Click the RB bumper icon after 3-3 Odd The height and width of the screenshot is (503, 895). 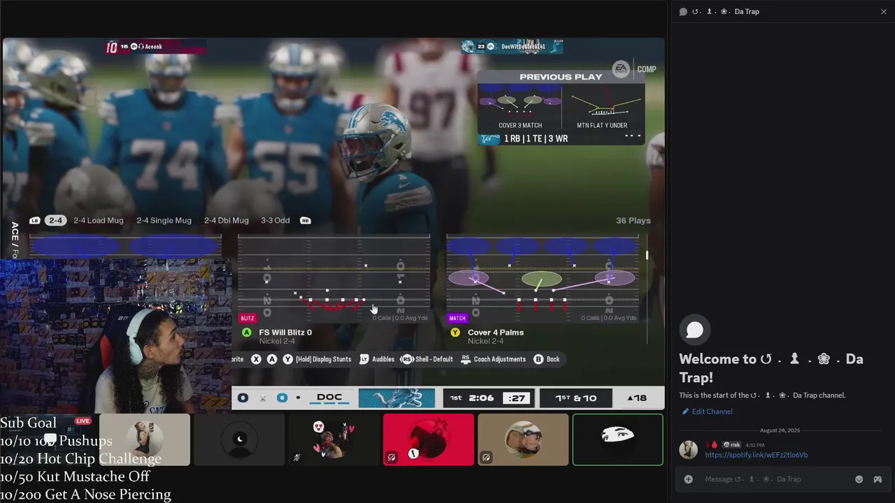coord(305,221)
